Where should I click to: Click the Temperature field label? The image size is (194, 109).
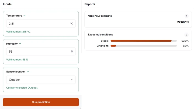point(14,16)
